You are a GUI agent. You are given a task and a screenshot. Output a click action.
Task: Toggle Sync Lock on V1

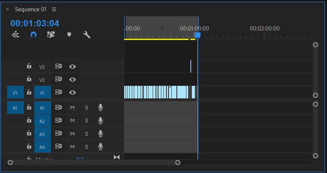click(59, 92)
